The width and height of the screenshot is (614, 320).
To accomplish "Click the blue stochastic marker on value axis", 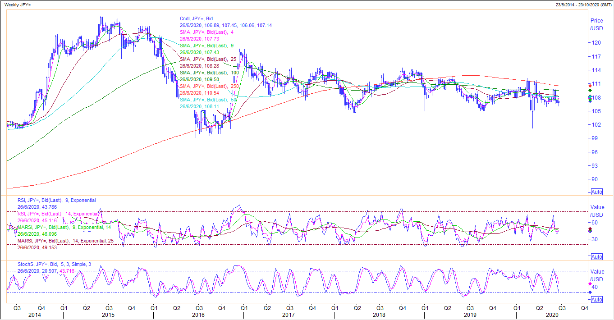I will tap(590, 293).
